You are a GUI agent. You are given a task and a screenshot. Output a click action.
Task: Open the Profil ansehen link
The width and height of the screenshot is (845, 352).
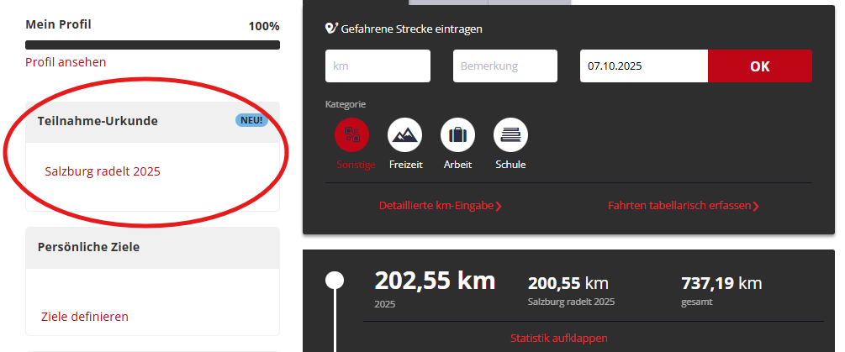click(x=66, y=62)
